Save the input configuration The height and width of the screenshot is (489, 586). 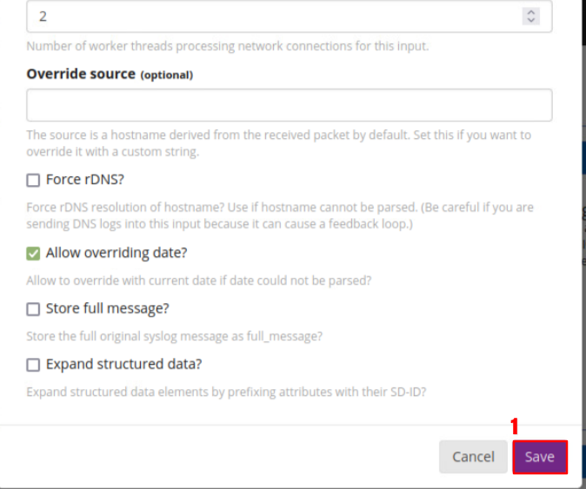pos(539,457)
